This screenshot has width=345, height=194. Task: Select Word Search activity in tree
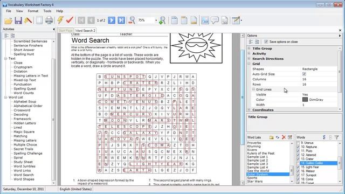tap(24, 175)
